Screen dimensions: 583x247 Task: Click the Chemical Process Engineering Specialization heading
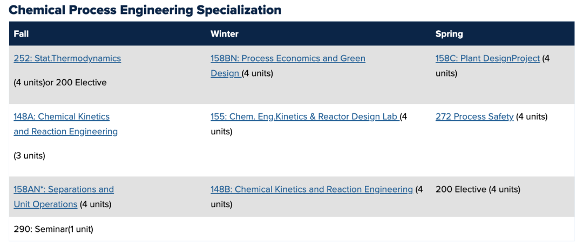tap(145, 10)
